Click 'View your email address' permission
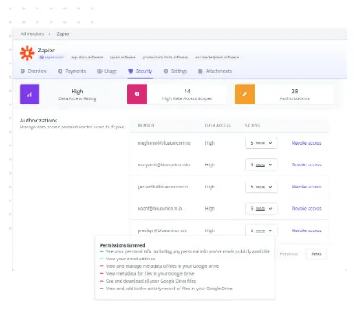This screenshot has height=334, width=360. pyautogui.click(x=130, y=259)
